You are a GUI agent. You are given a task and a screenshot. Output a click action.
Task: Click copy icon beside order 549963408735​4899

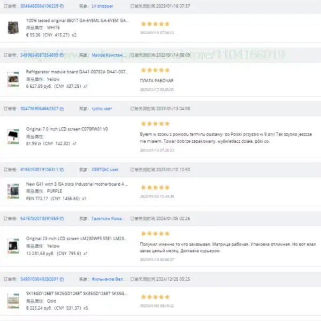62,55
